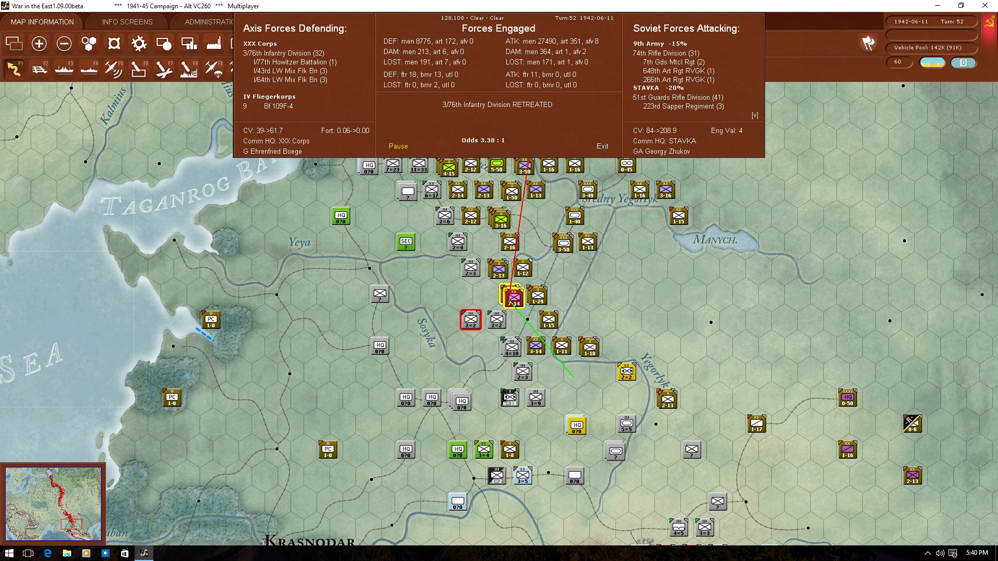Viewport: 998px width, 561px height.
Task: Click the Odds 3.38 : 1 text
Action: pos(483,140)
